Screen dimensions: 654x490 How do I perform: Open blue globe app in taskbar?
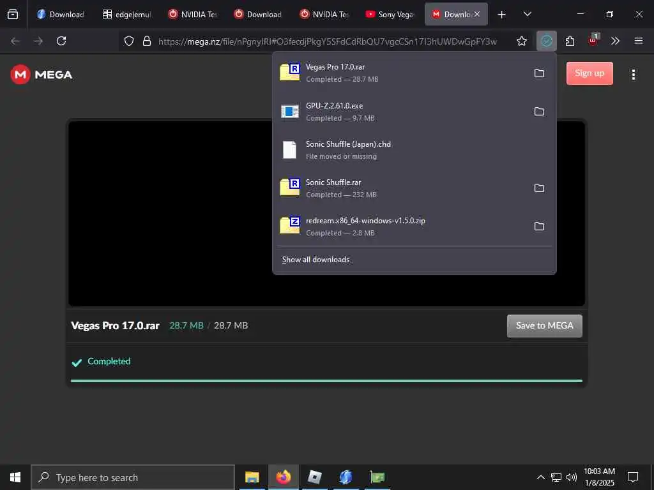(x=346, y=477)
